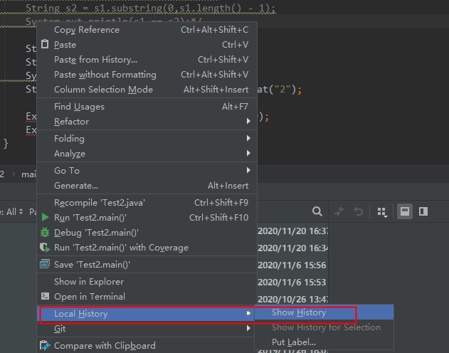Expand the Refactor submenu
The image size is (449, 353).
point(147,122)
